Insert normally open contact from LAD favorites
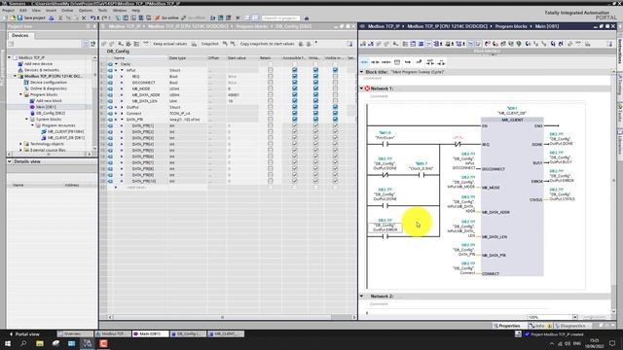 [364, 62]
